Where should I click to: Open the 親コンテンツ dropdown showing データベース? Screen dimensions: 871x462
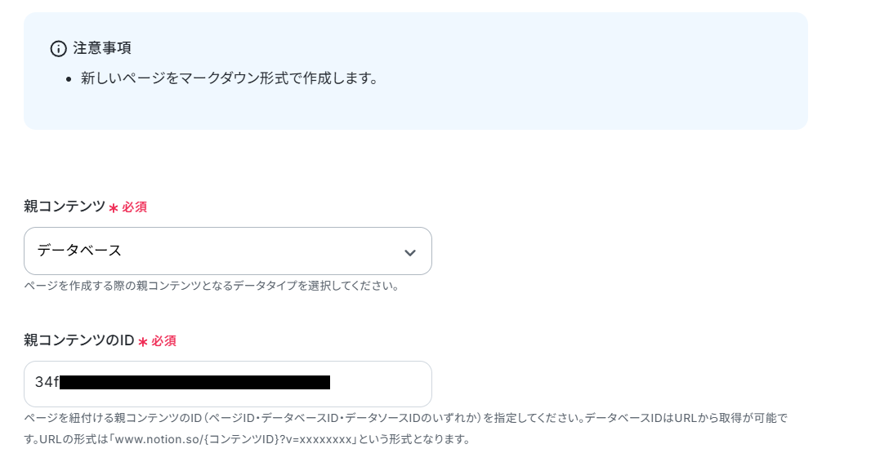tap(228, 251)
